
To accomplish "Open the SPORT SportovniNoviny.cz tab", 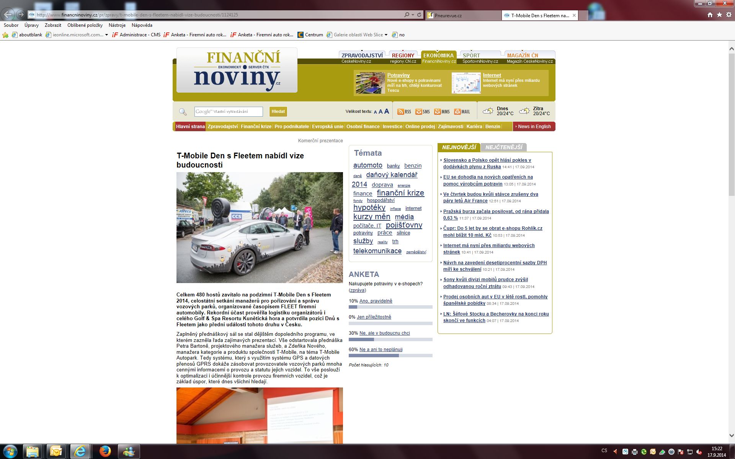I will pos(480,58).
